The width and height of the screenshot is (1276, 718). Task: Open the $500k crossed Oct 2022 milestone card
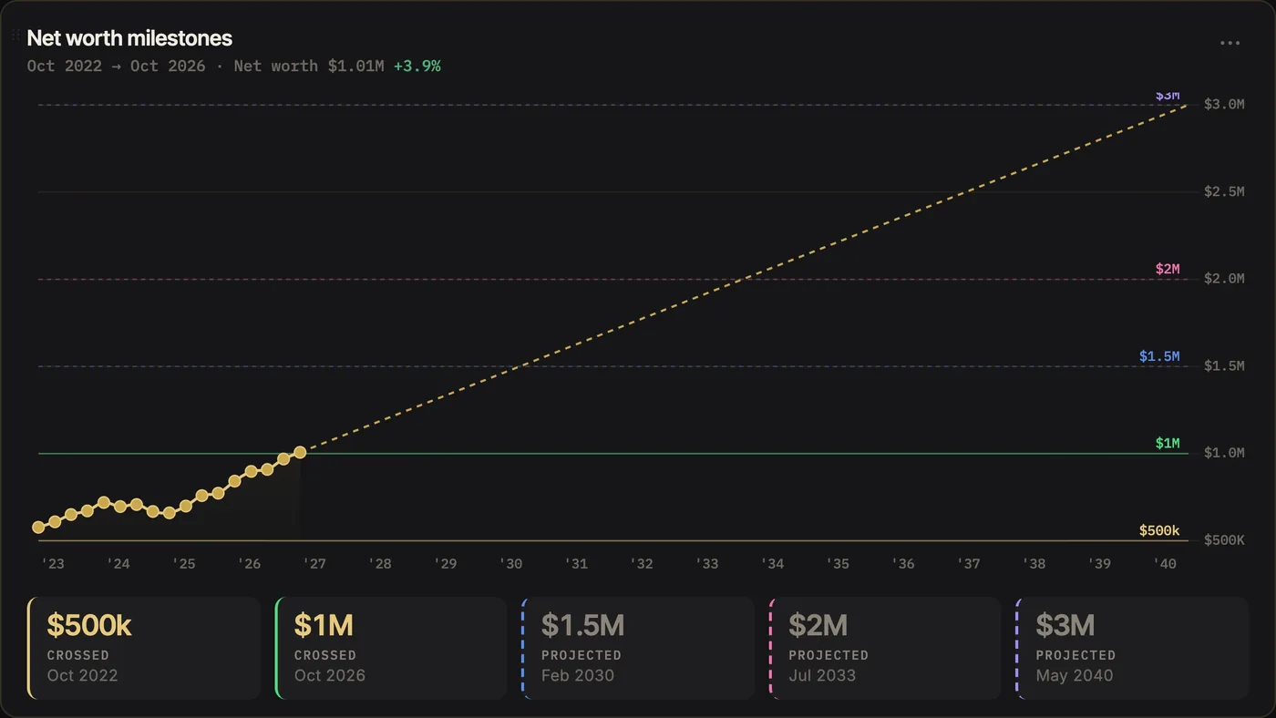(x=144, y=648)
